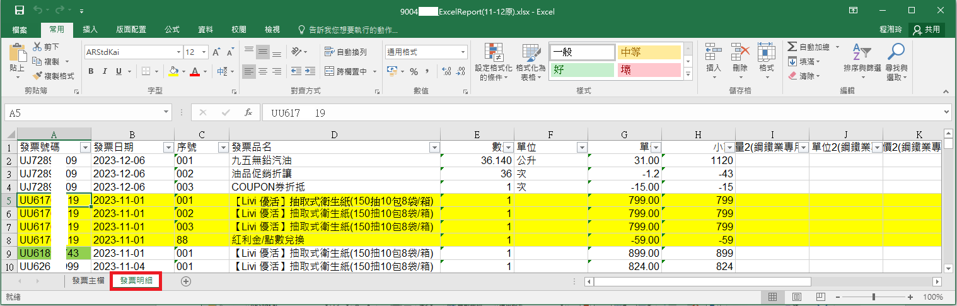Align text left in cell
Image resolution: width=957 pixels, height=306 pixels.
pos(249,71)
